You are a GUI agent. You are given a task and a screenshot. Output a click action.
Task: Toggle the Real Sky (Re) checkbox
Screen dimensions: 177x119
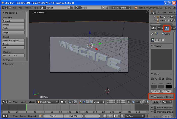167,79
